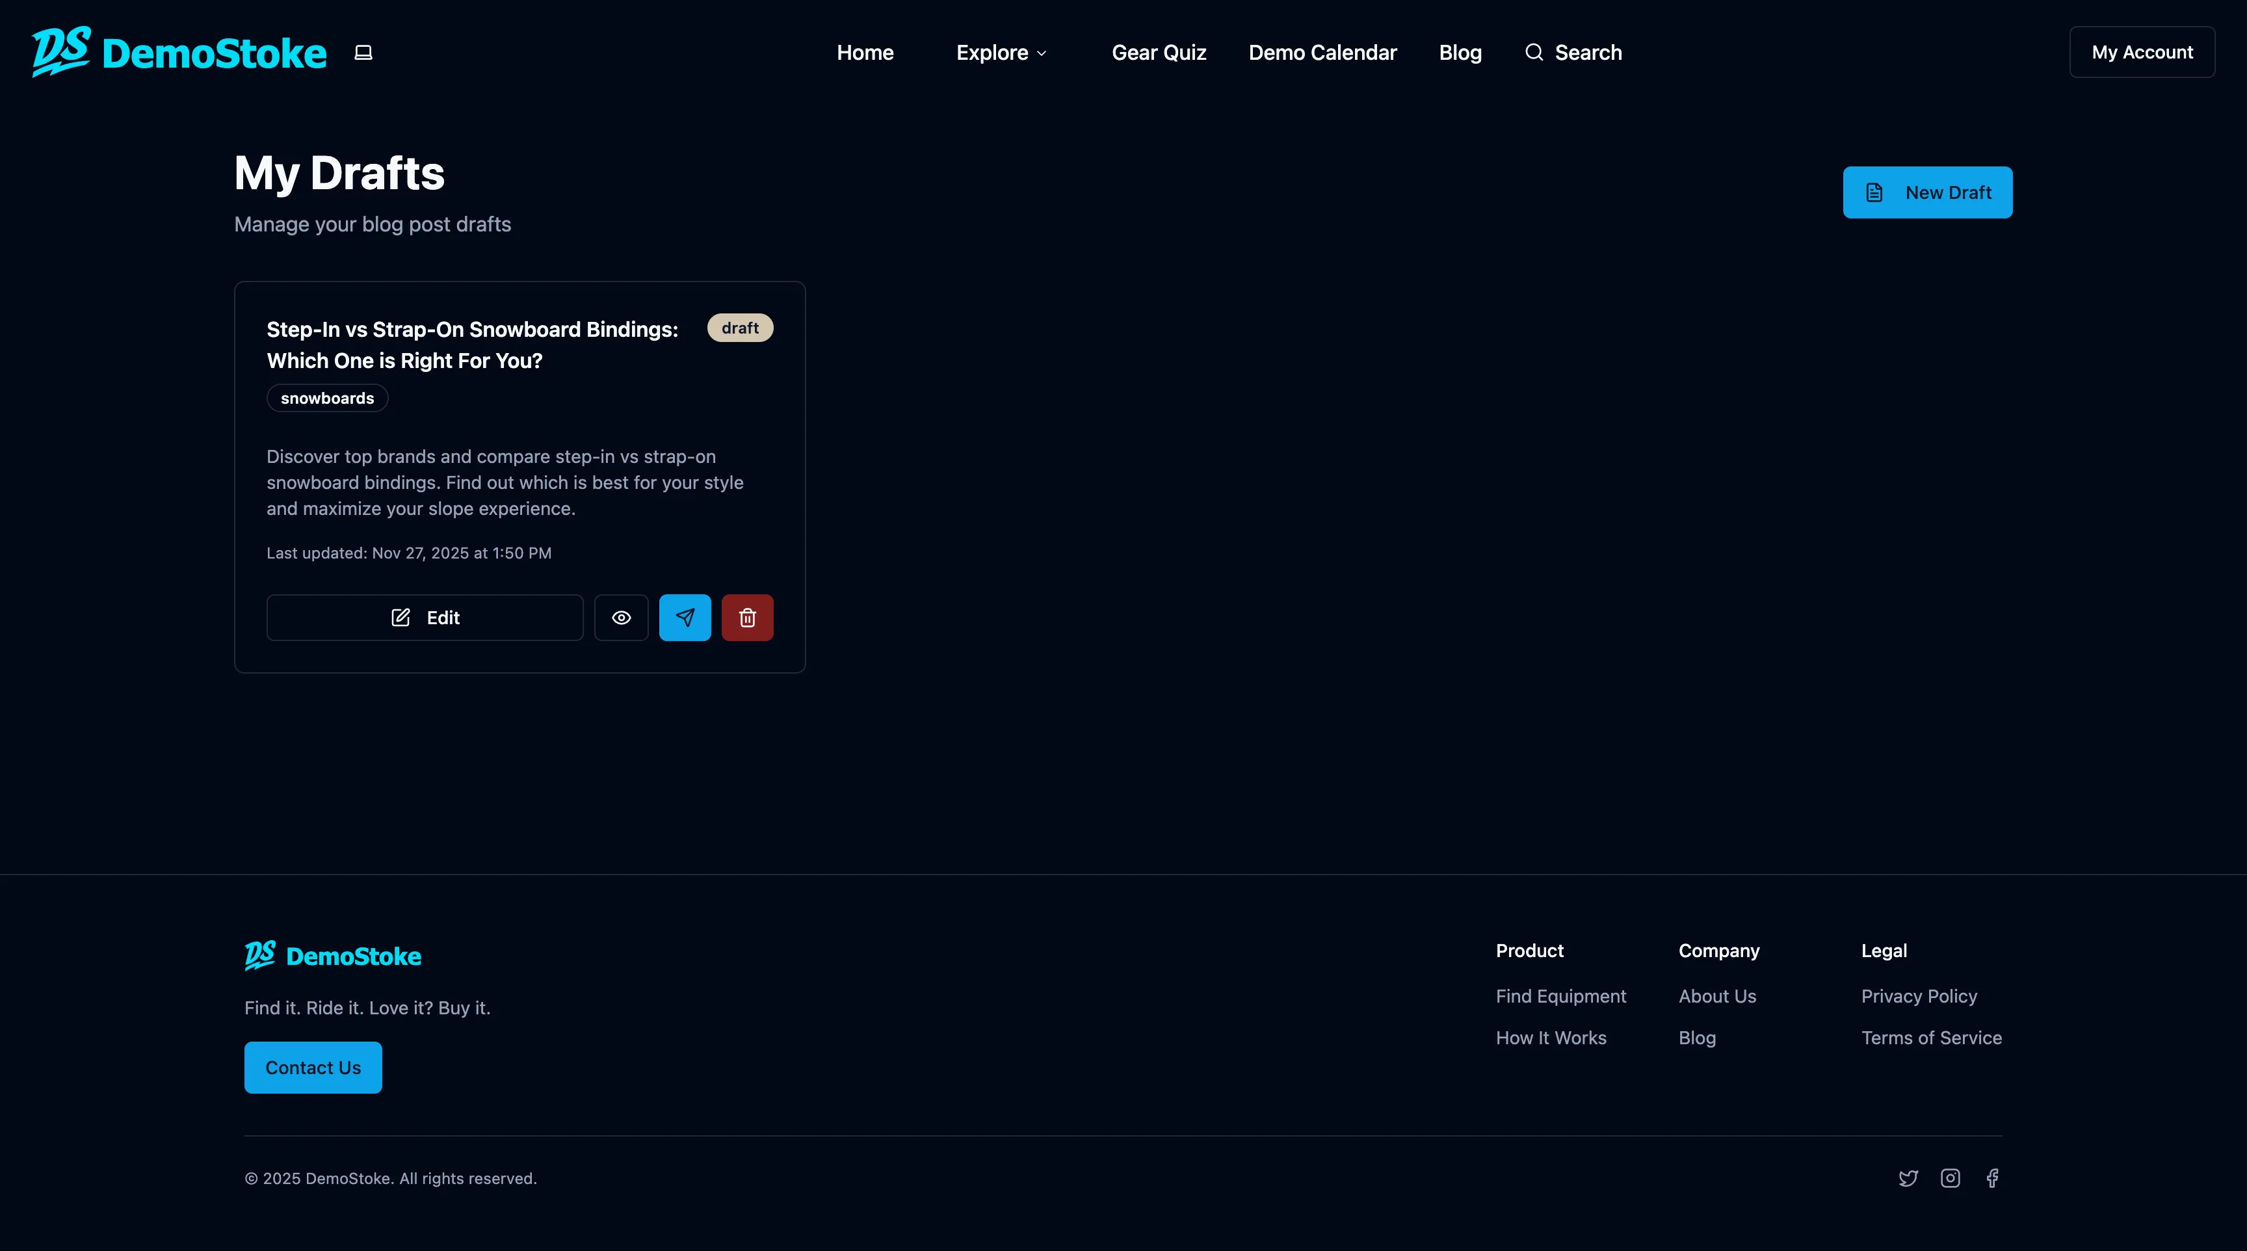Publish the draft using the send icon
This screenshot has height=1251, width=2247.
685,617
